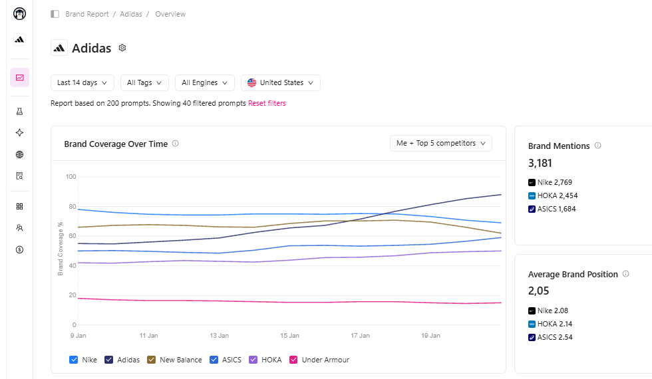Go to Adidas breadcrumb

click(x=131, y=14)
